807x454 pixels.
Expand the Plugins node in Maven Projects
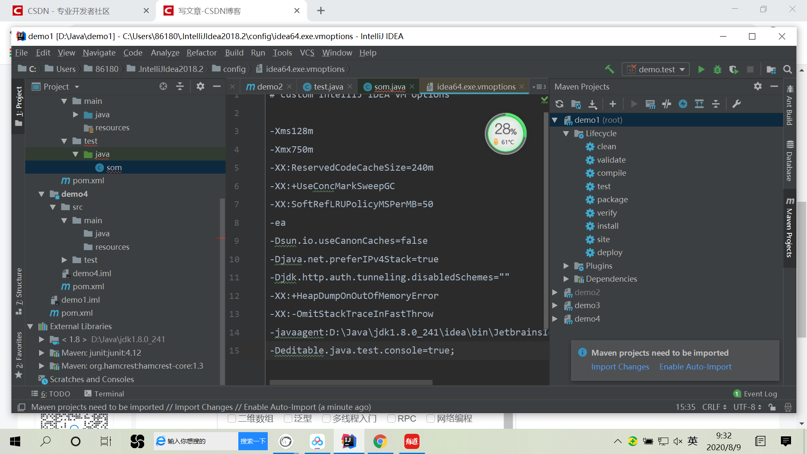pyautogui.click(x=566, y=266)
